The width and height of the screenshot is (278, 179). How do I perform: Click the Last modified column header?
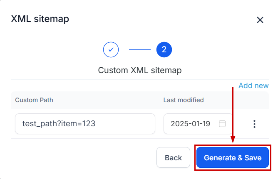tap(184, 100)
